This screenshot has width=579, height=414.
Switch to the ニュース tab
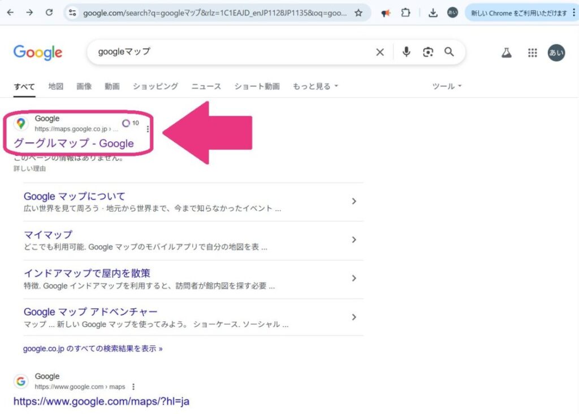206,86
